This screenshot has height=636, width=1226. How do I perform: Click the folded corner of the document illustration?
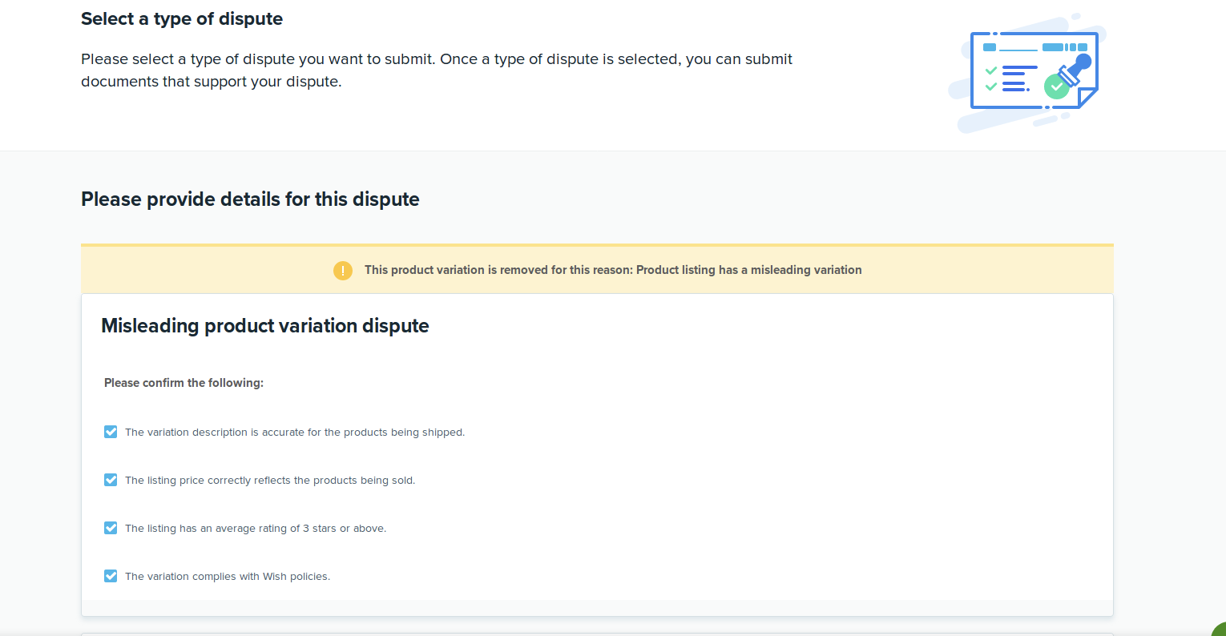pos(1087,98)
